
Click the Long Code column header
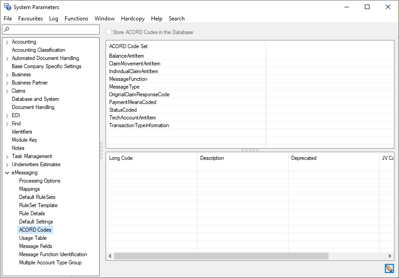click(x=121, y=158)
